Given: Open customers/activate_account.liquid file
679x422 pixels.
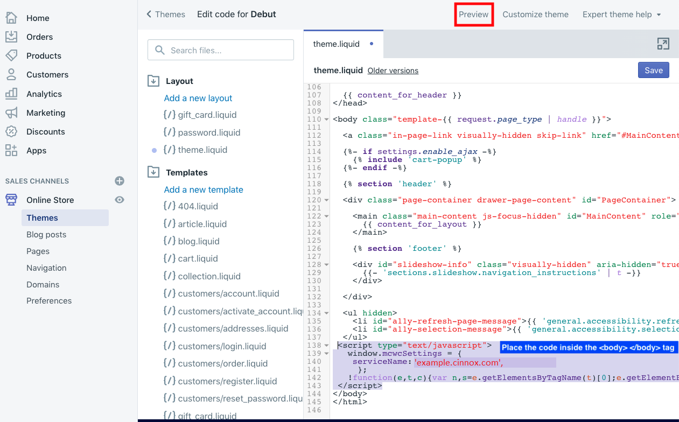Looking at the screenshot, I should (241, 311).
